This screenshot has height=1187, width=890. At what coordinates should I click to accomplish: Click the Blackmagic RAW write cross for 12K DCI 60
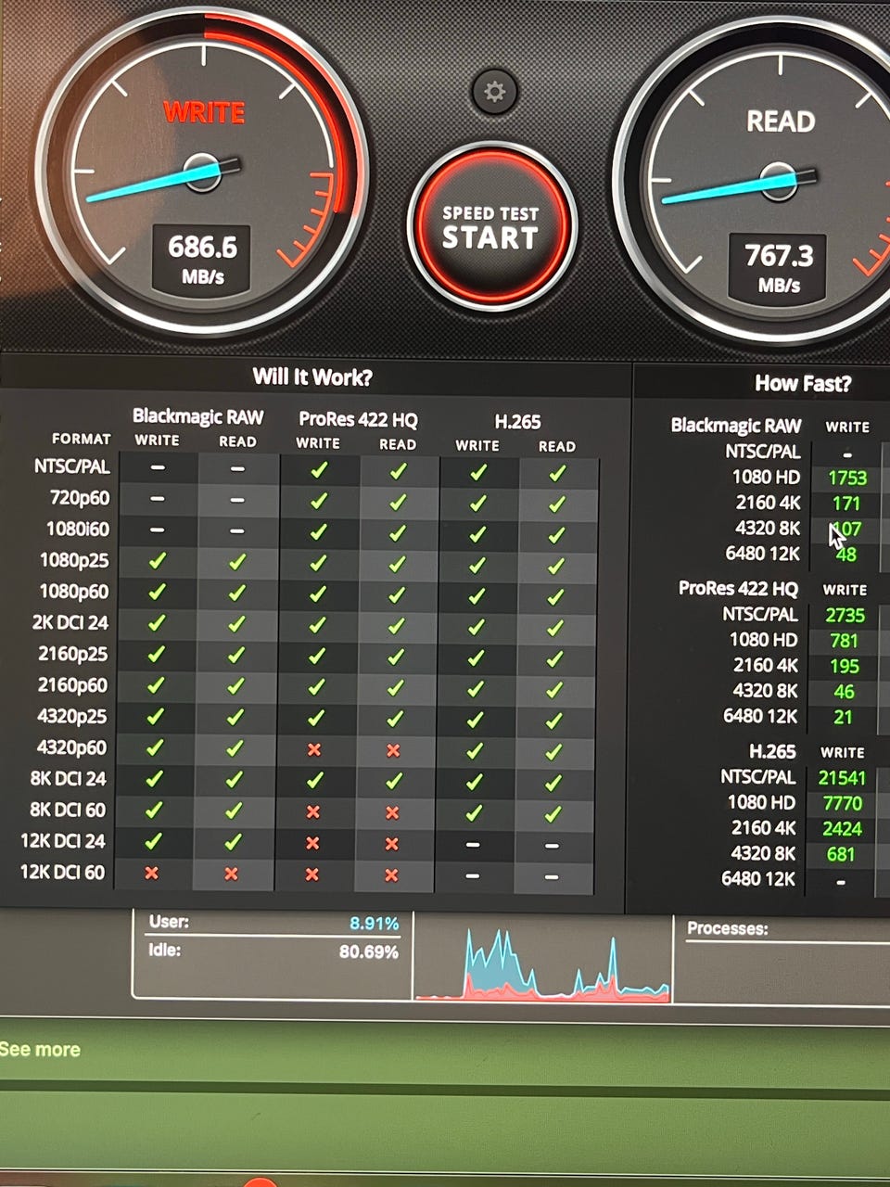click(x=152, y=873)
